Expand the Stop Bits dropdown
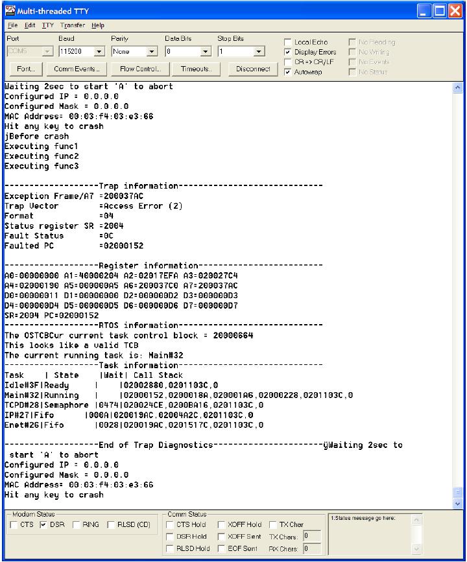Viewport: 467px width, 562px height. [261, 51]
